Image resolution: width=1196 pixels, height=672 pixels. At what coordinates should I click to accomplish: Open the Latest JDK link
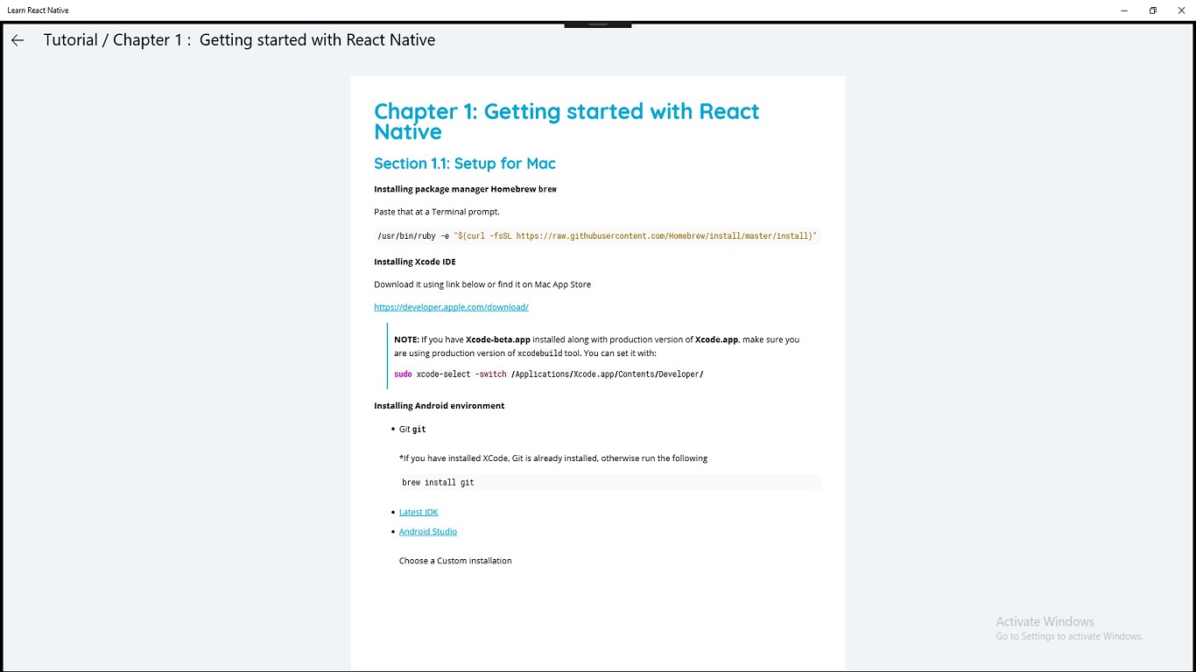[x=419, y=512]
